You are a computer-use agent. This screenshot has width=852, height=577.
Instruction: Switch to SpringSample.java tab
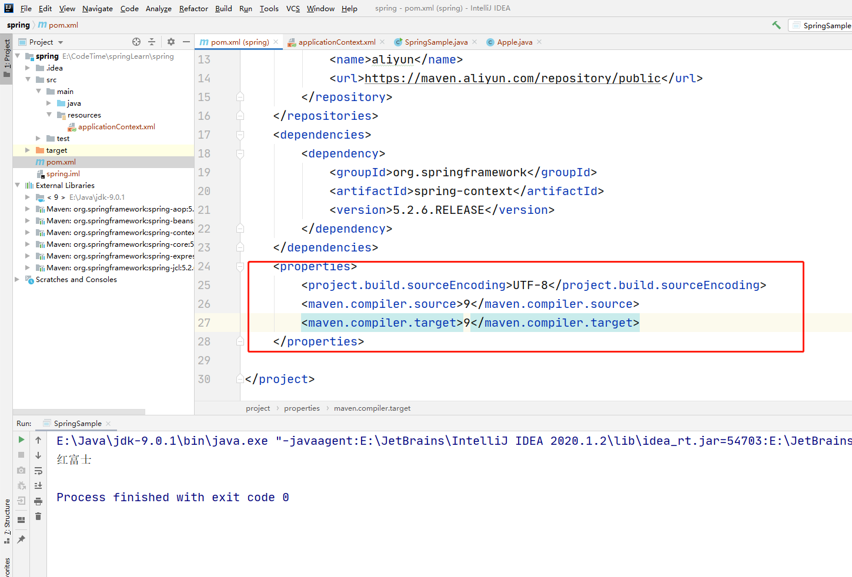click(436, 42)
